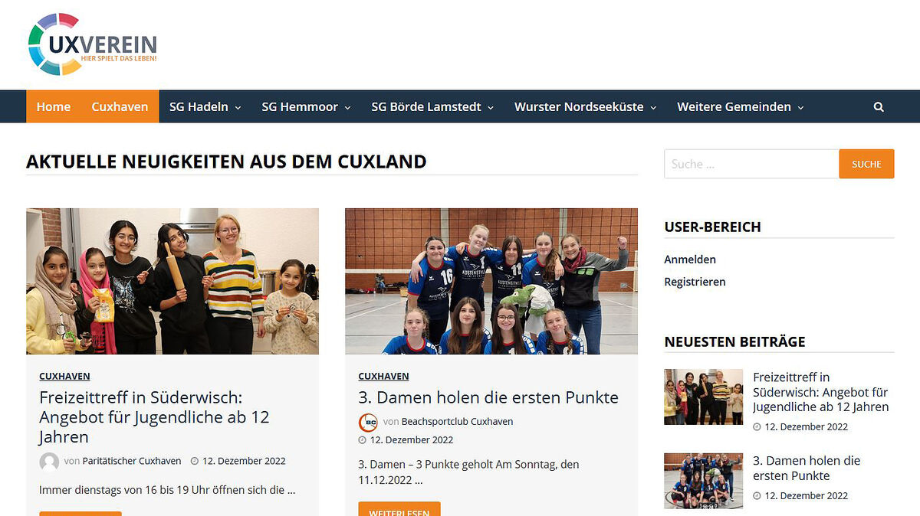Click date 12. Dezember 2022 beside Paritätischer

tap(244, 461)
